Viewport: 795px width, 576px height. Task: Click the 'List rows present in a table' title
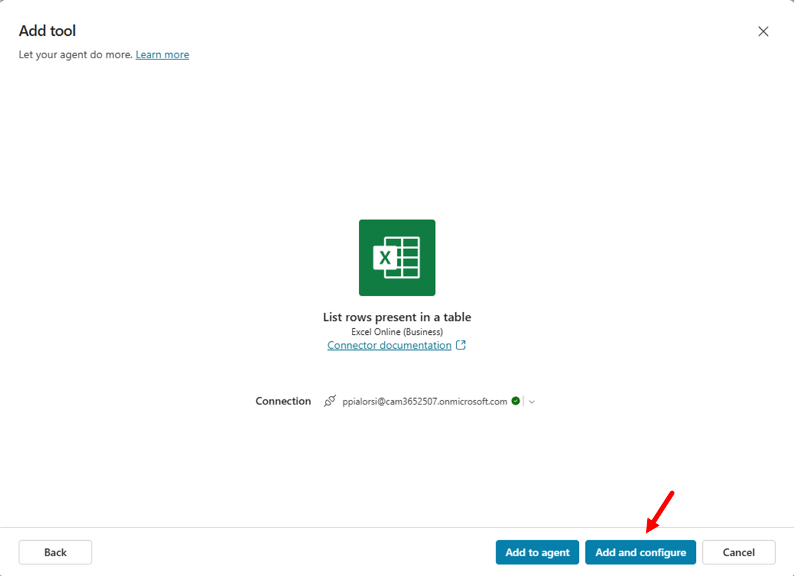[x=397, y=317]
